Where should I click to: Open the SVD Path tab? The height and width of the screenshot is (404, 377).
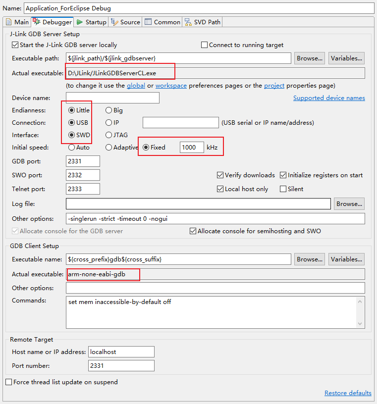(203, 22)
